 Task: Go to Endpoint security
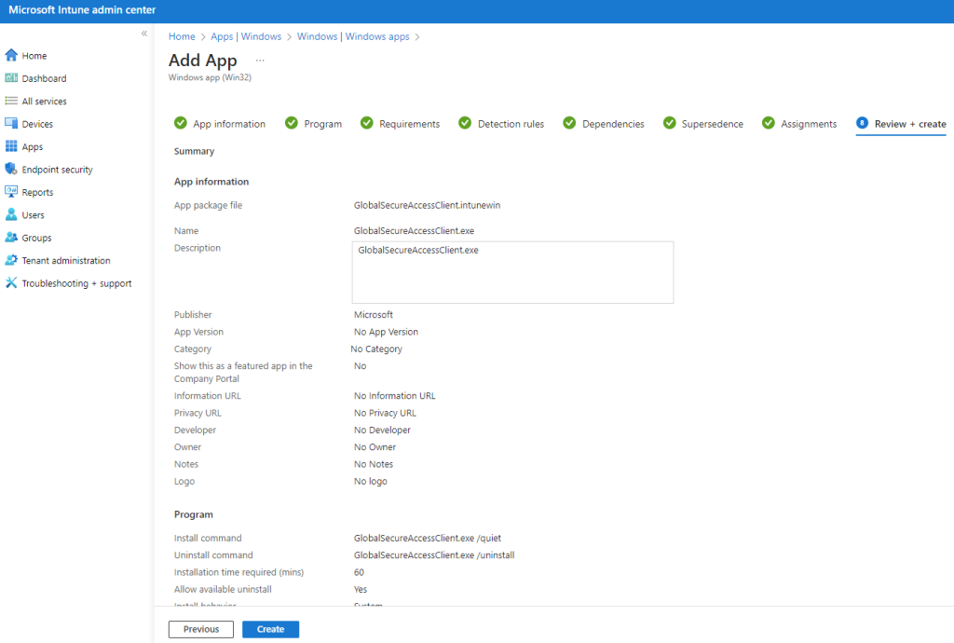coord(57,170)
